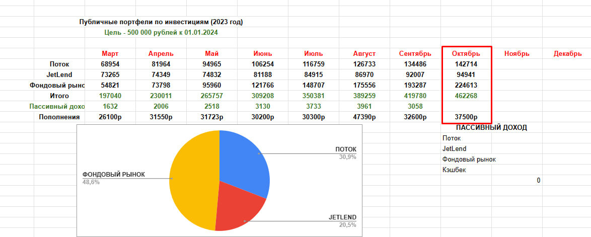Select the 'Август' column header
Viewport: 591px width, 237px height.
[x=364, y=53]
